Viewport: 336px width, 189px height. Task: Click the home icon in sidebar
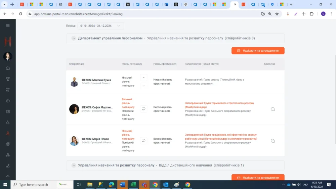[8, 68]
